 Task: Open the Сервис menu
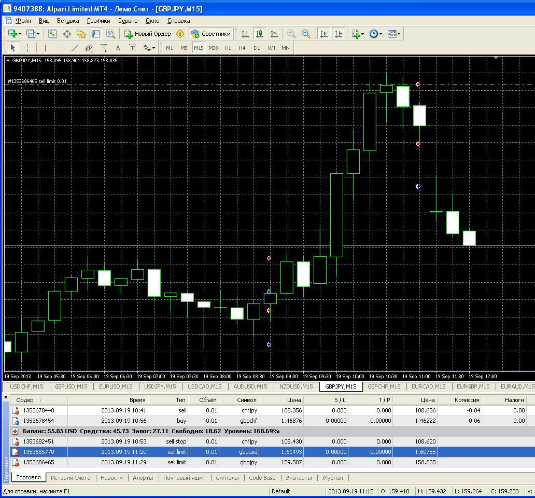(x=128, y=21)
